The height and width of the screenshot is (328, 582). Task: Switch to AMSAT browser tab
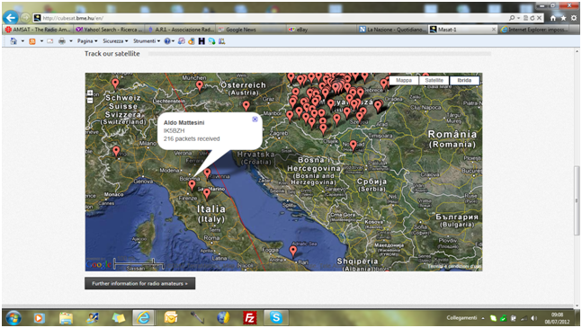pyautogui.click(x=38, y=30)
